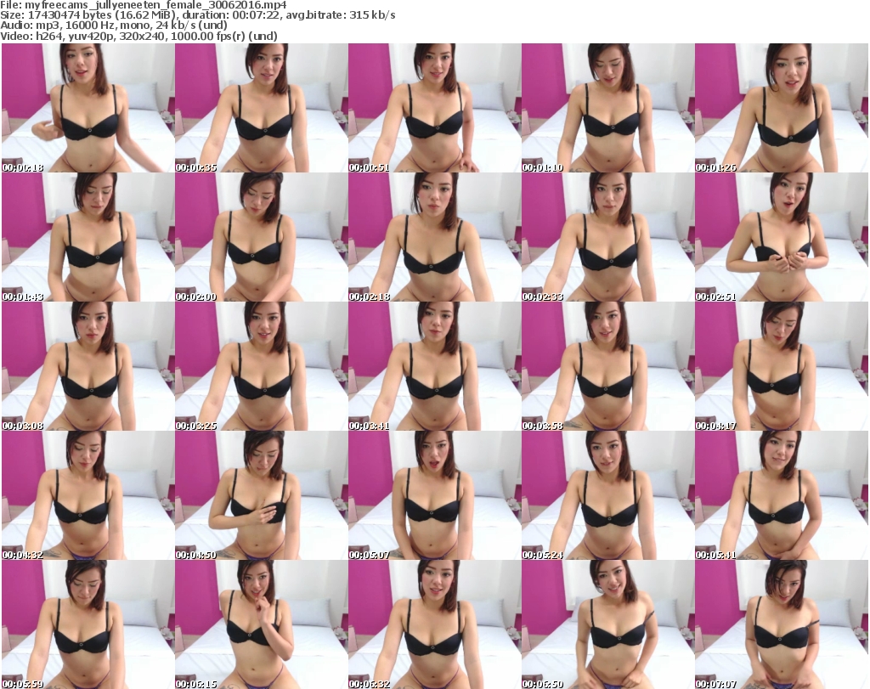Open the last thumbnail stamped 00:07:07
Viewport: 870px width, 689px height.
pos(781,624)
